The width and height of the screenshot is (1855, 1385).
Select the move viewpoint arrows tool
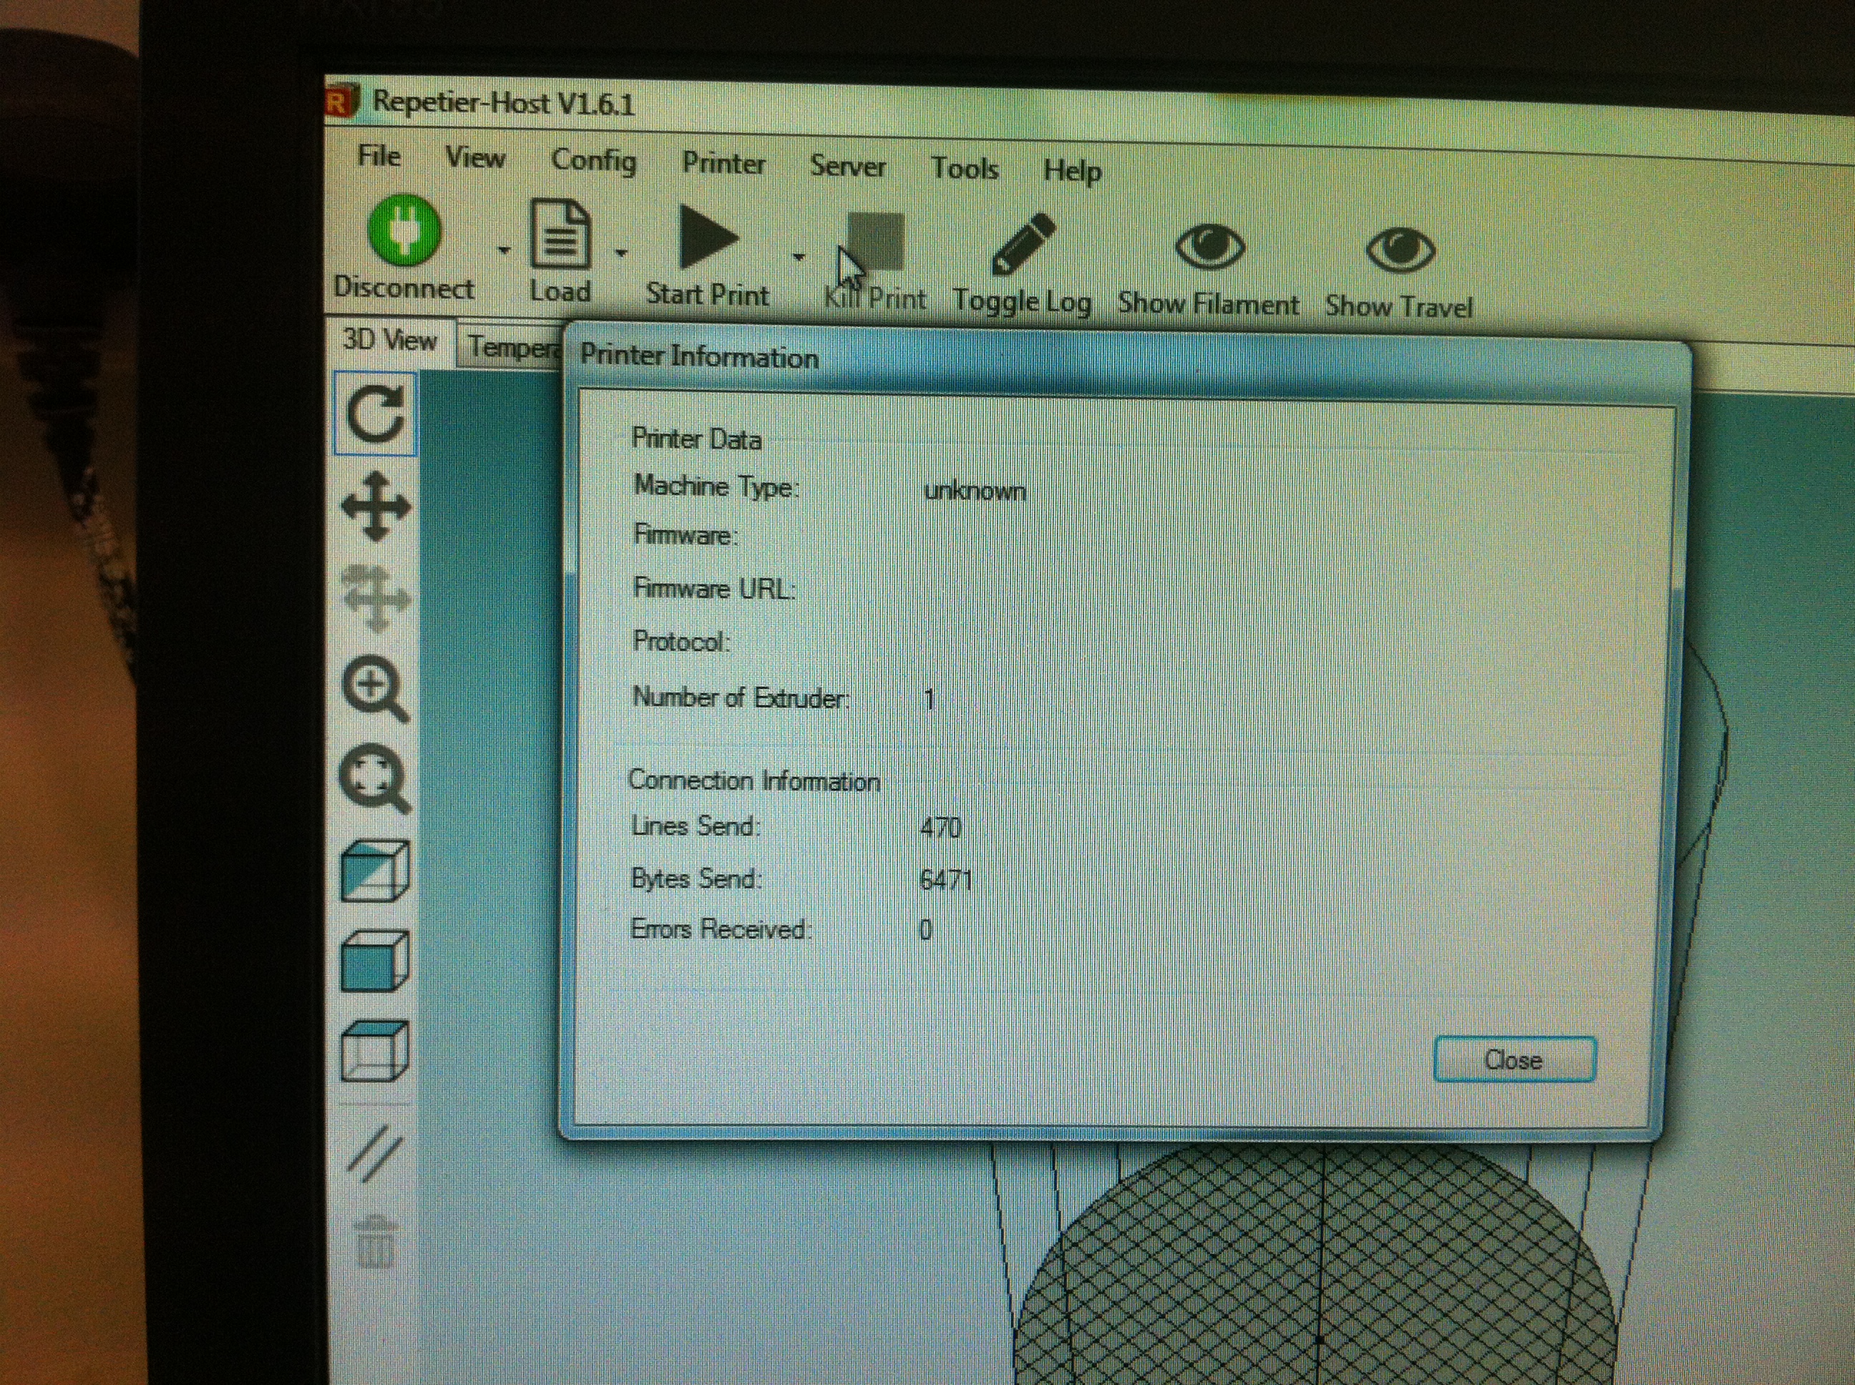[376, 506]
